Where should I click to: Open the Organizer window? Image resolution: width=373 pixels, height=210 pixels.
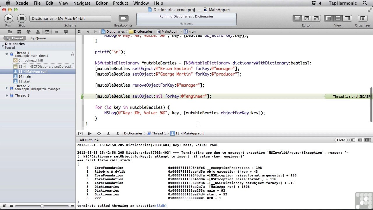(x=363, y=18)
